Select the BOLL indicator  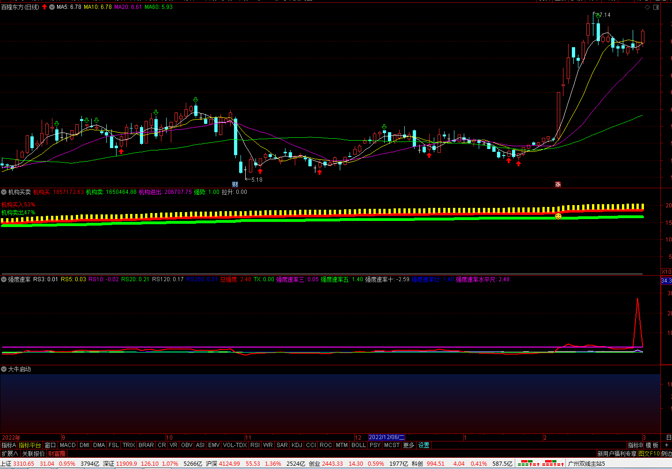[x=358, y=445]
